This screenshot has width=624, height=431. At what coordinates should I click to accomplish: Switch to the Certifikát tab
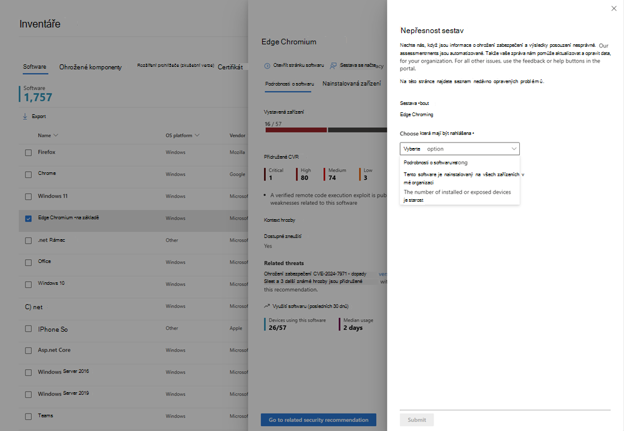230,67
